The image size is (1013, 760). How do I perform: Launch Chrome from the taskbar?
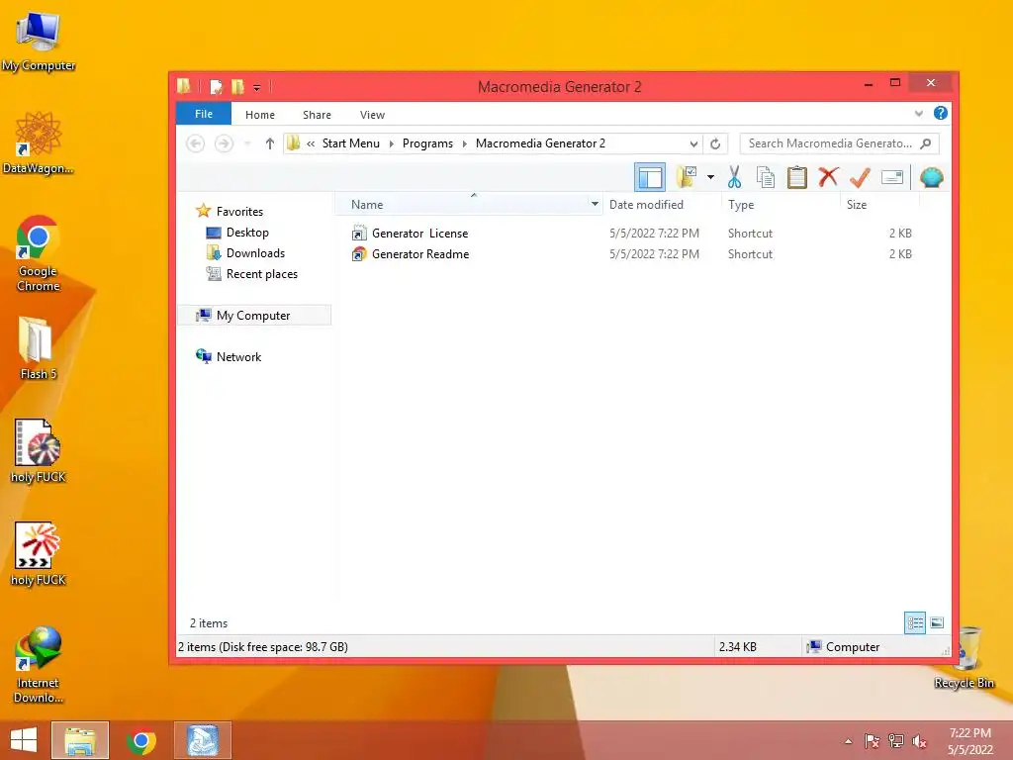click(x=141, y=740)
